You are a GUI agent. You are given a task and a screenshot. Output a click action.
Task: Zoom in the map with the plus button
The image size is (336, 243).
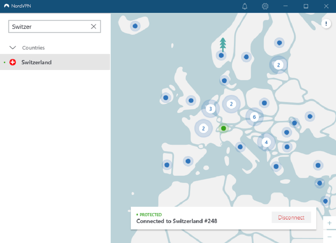click(x=329, y=223)
